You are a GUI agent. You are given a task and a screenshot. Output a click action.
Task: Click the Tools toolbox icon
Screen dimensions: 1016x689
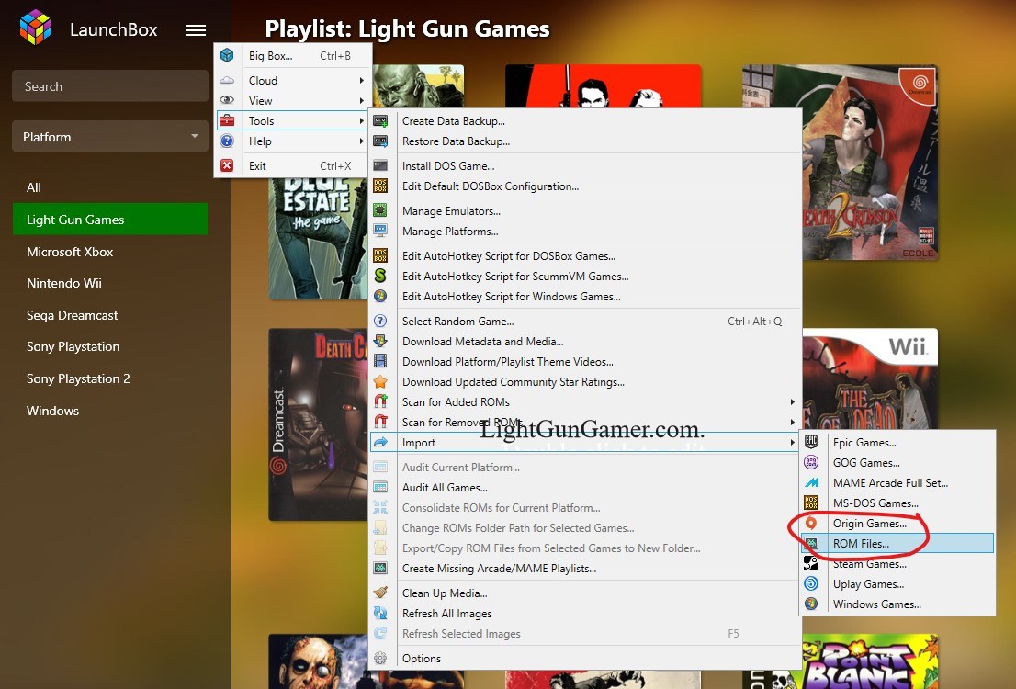pos(227,120)
